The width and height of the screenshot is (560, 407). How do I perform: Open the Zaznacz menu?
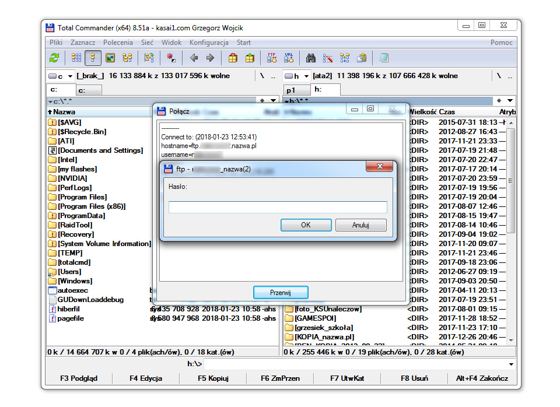[82, 43]
